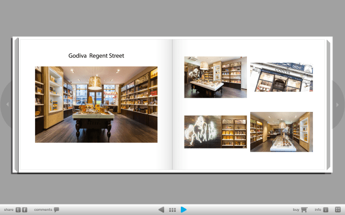Go to the previous page with the bottom arrow
This screenshot has height=215, width=345.
[161, 210]
